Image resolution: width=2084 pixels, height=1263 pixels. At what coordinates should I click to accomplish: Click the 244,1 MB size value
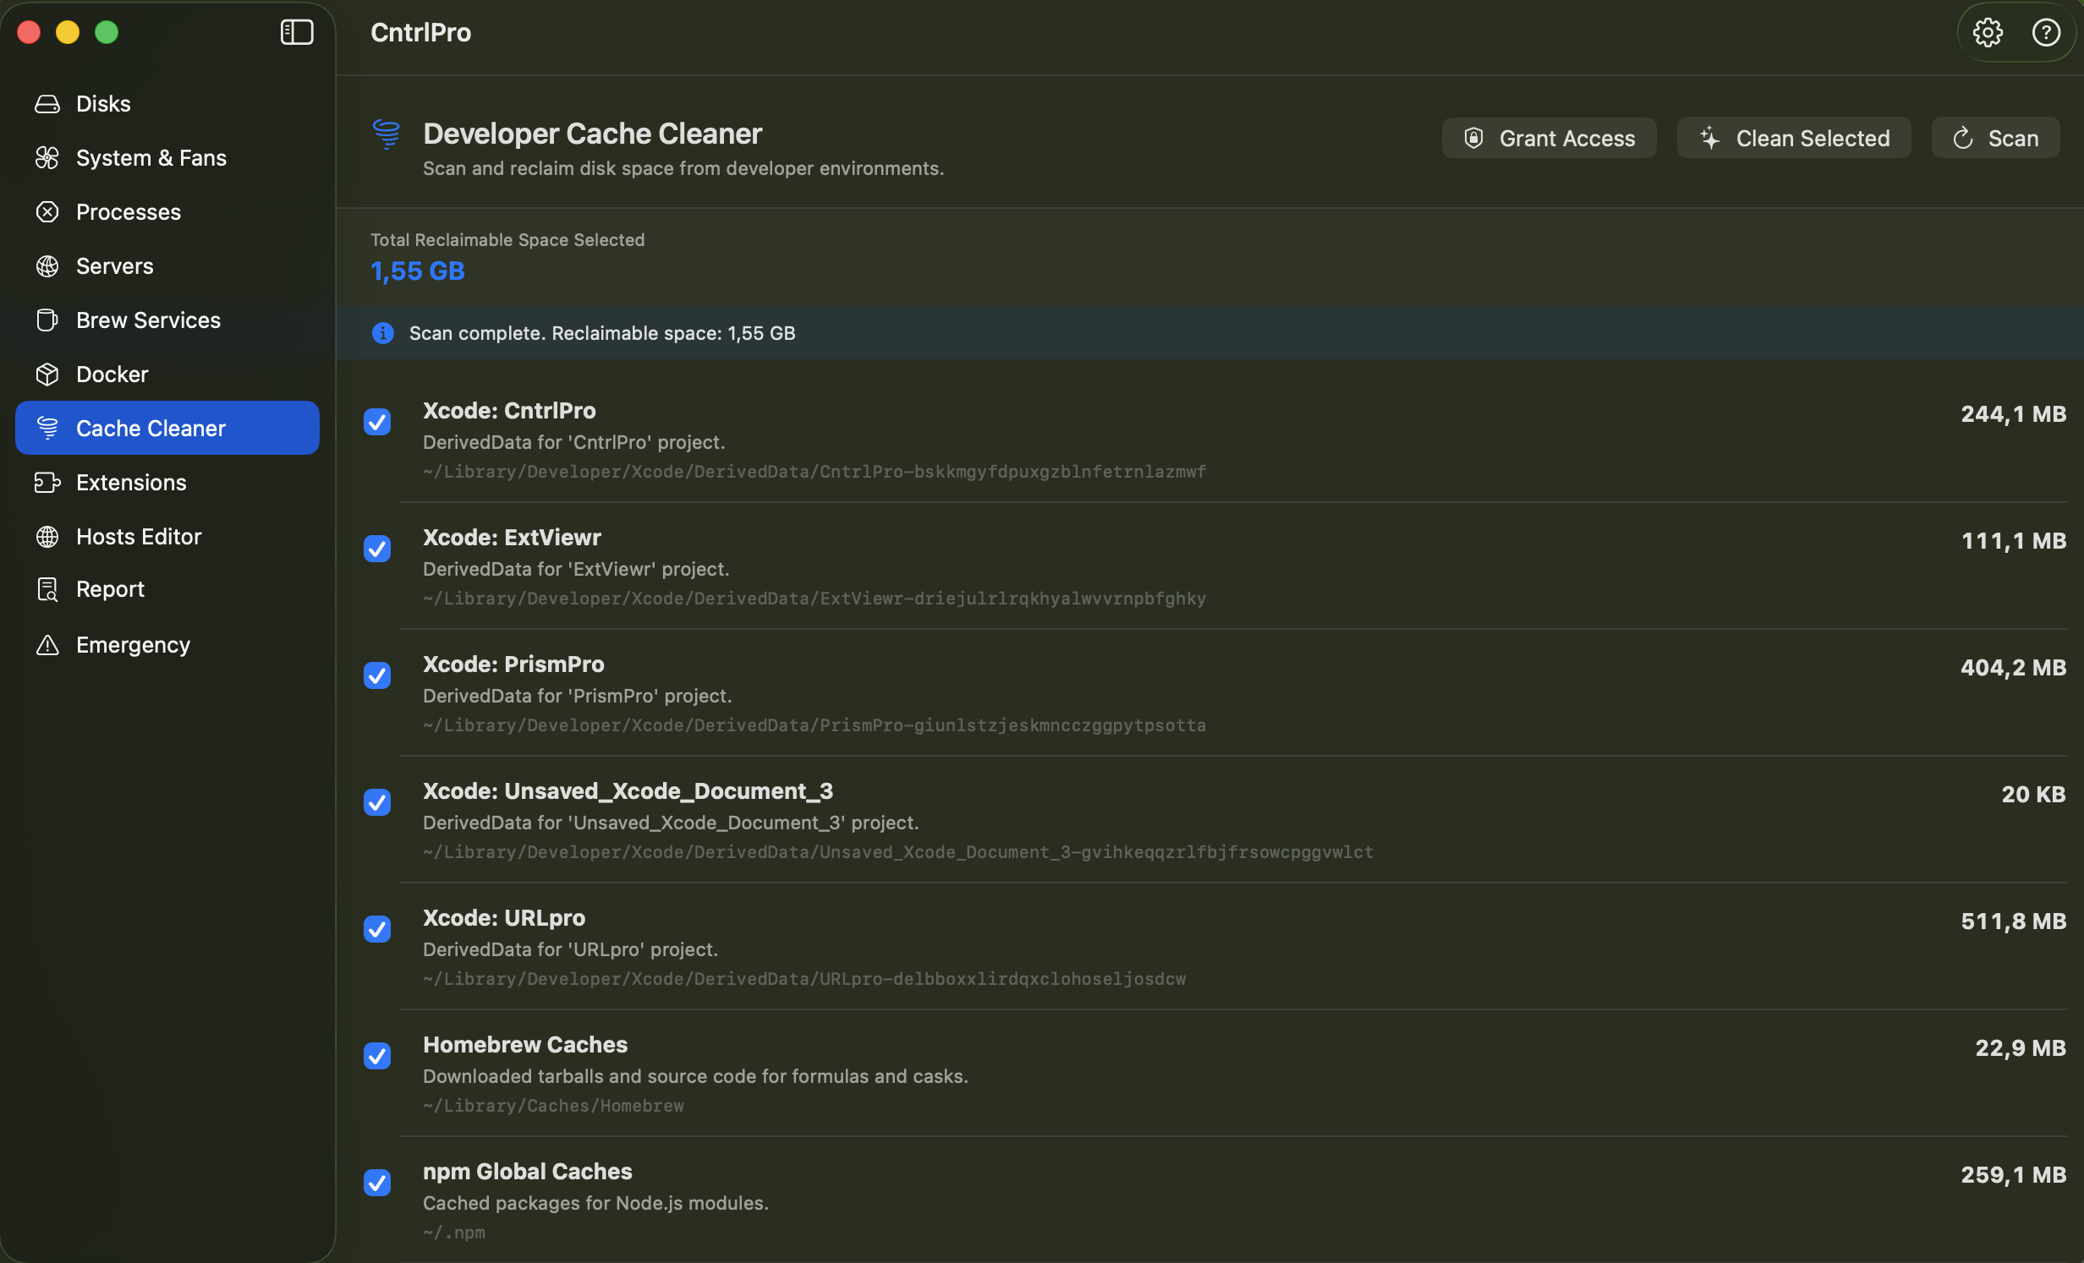tap(2014, 414)
